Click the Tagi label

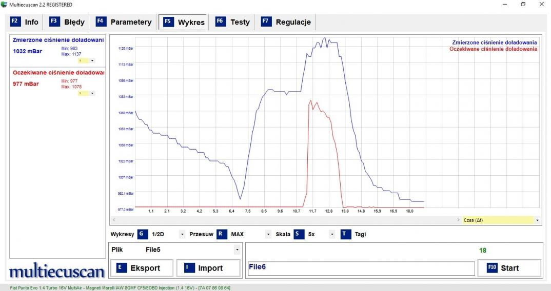click(x=360, y=234)
